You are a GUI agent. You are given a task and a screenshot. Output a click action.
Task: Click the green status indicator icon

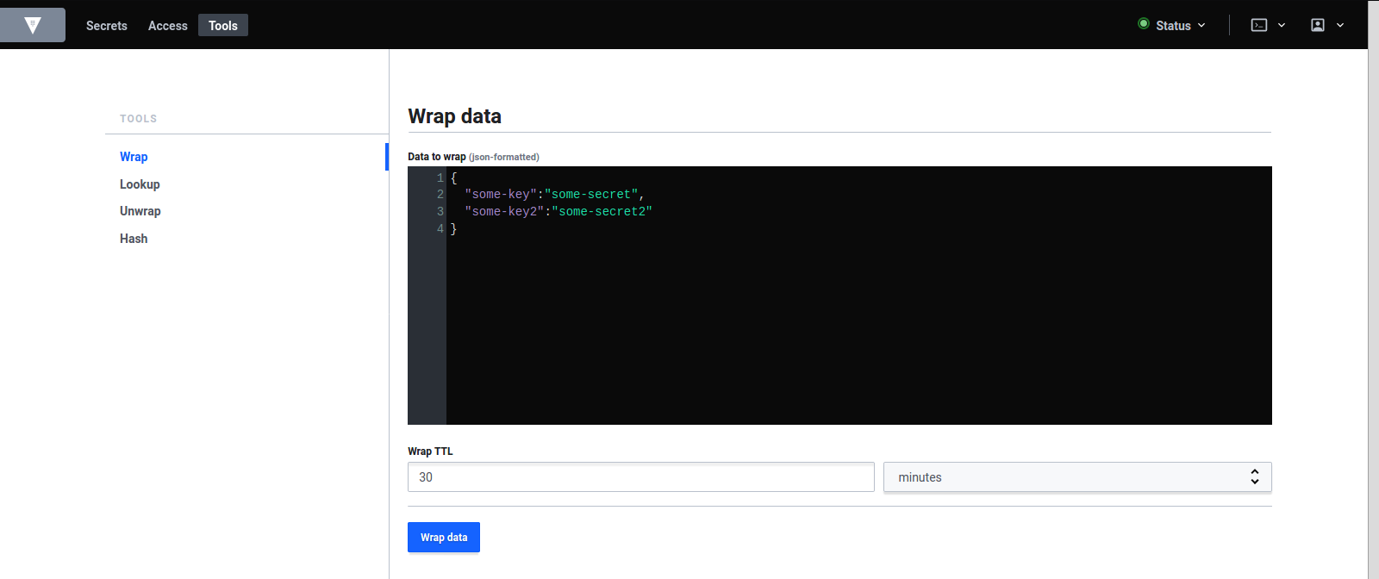click(x=1144, y=24)
